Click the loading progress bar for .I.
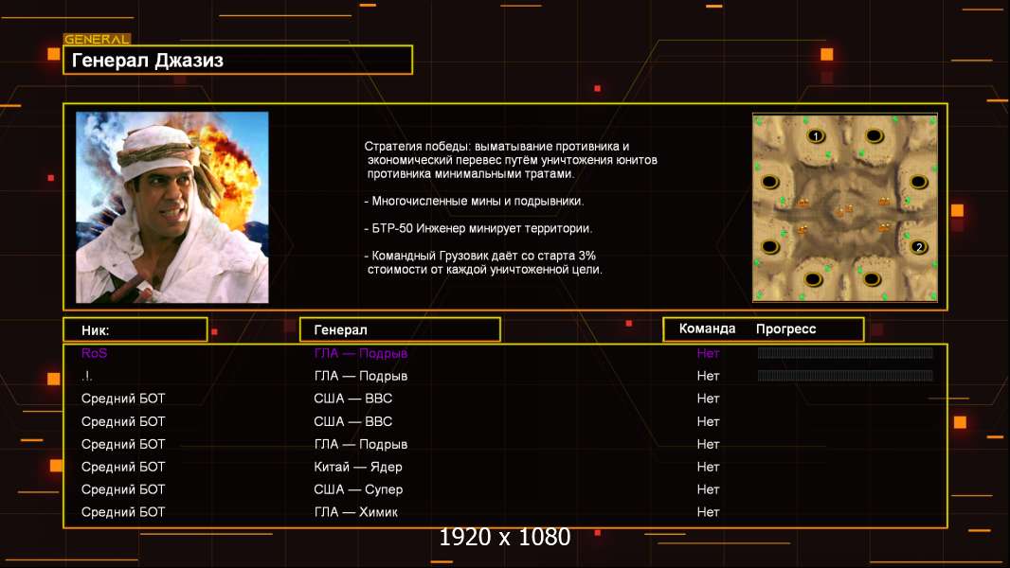The height and width of the screenshot is (568, 1010). pyautogui.click(x=845, y=375)
